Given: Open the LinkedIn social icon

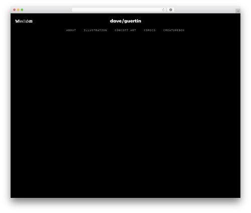Looking at the screenshot, I should 21,21.
